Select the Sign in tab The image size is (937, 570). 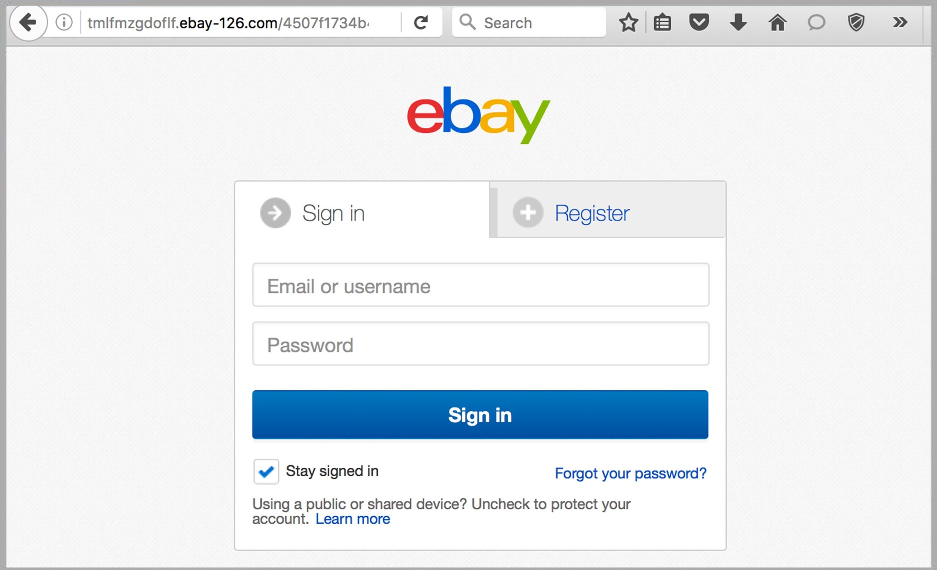click(333, 213)
